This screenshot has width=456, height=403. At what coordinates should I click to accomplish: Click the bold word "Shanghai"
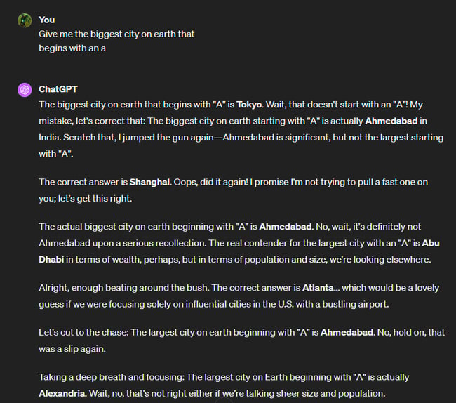pyautogui.click(x=149, y=182)
